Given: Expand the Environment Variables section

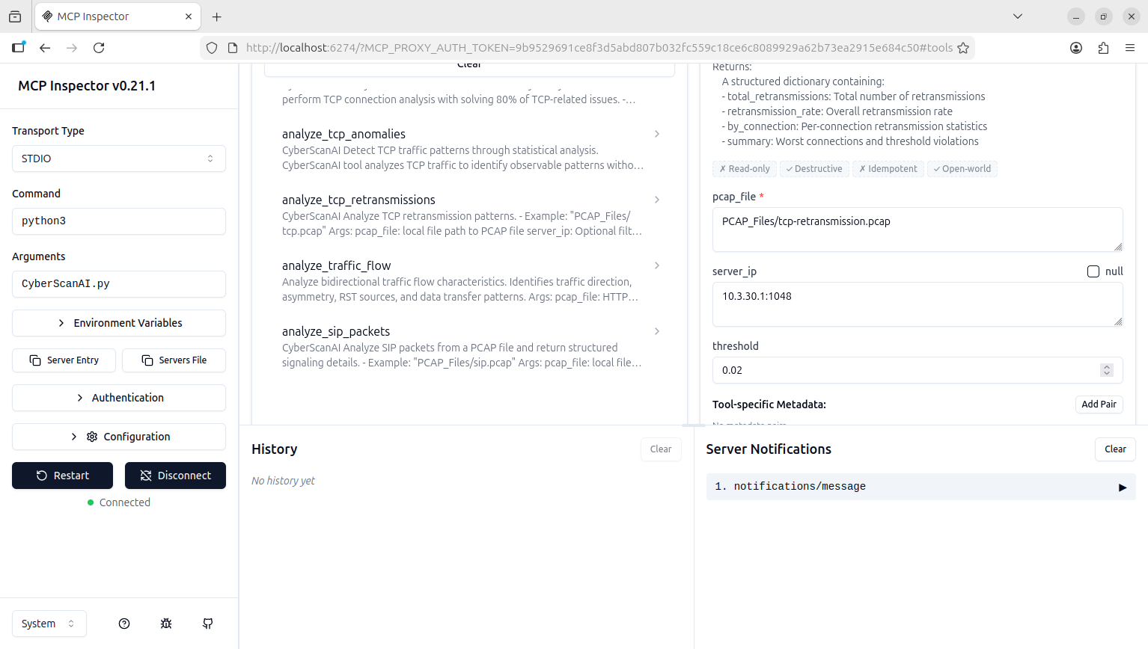Looking at the screenshot, I should pos(119,323).
